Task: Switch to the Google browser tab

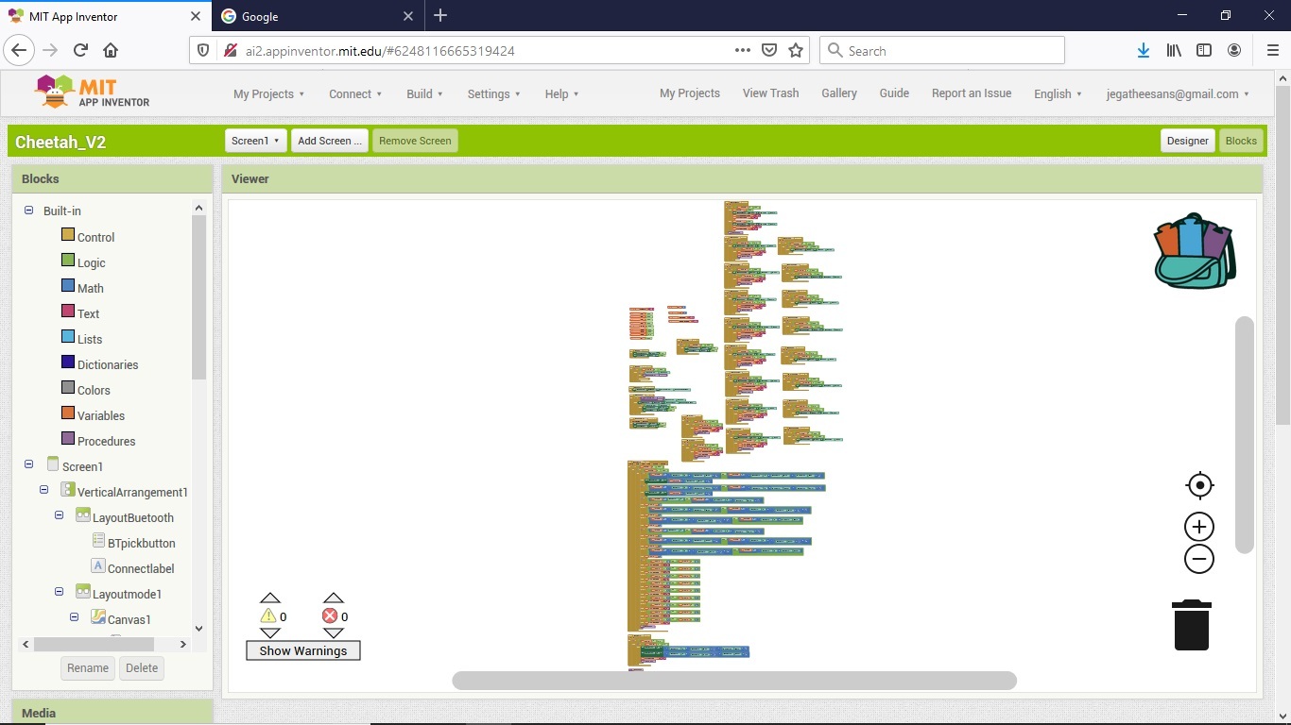Action: [x=317, y=16]
